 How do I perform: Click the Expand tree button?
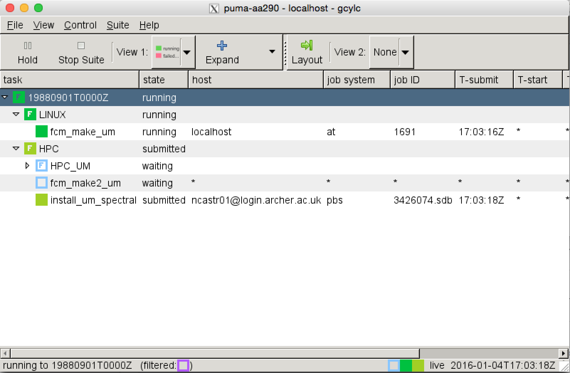222,52
